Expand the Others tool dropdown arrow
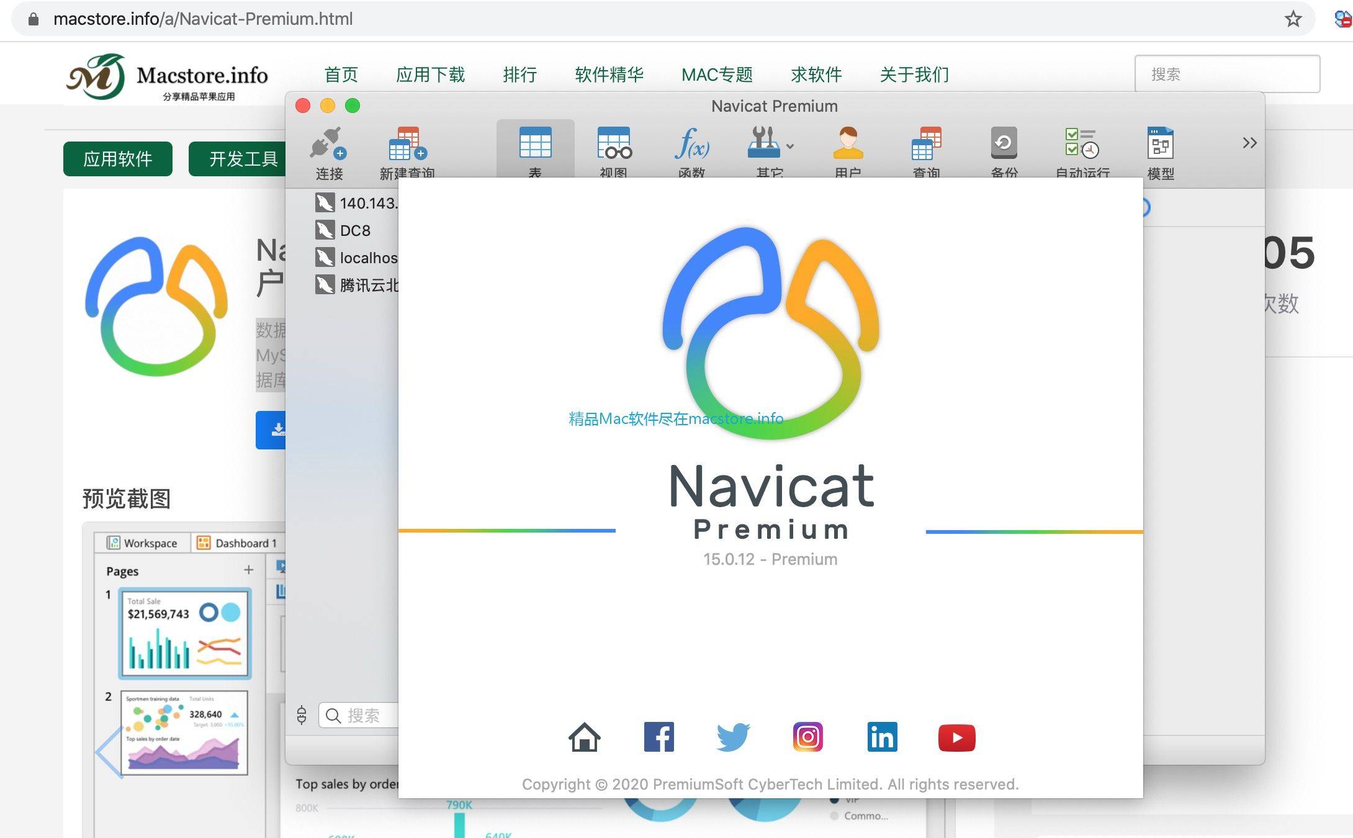The image size is (1353, 838). click(x=790, y=146)
